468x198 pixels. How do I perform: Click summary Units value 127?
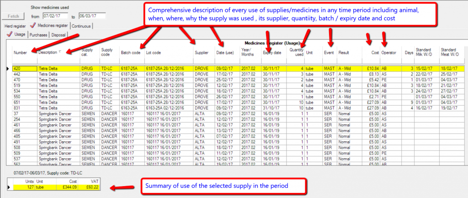click(24, 187)
